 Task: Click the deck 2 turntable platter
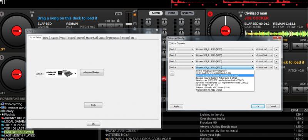pos(225,30)
